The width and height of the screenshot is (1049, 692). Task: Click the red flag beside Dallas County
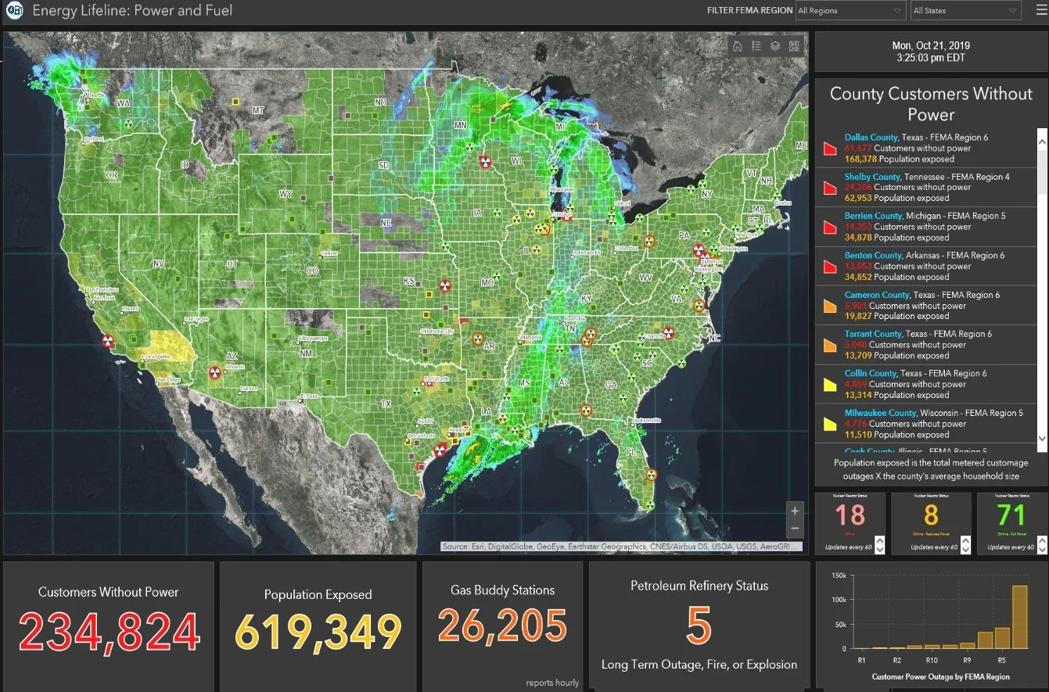pos(830,148)
